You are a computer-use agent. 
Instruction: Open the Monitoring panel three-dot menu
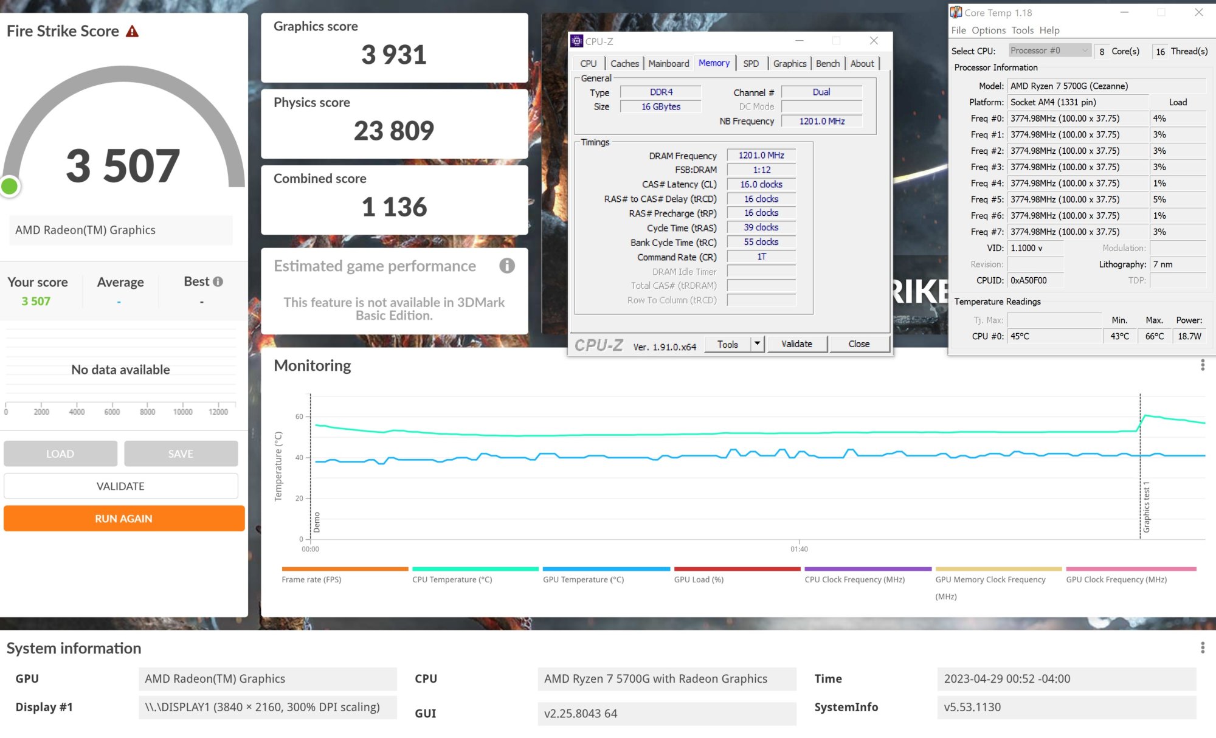coord(1202,365)
